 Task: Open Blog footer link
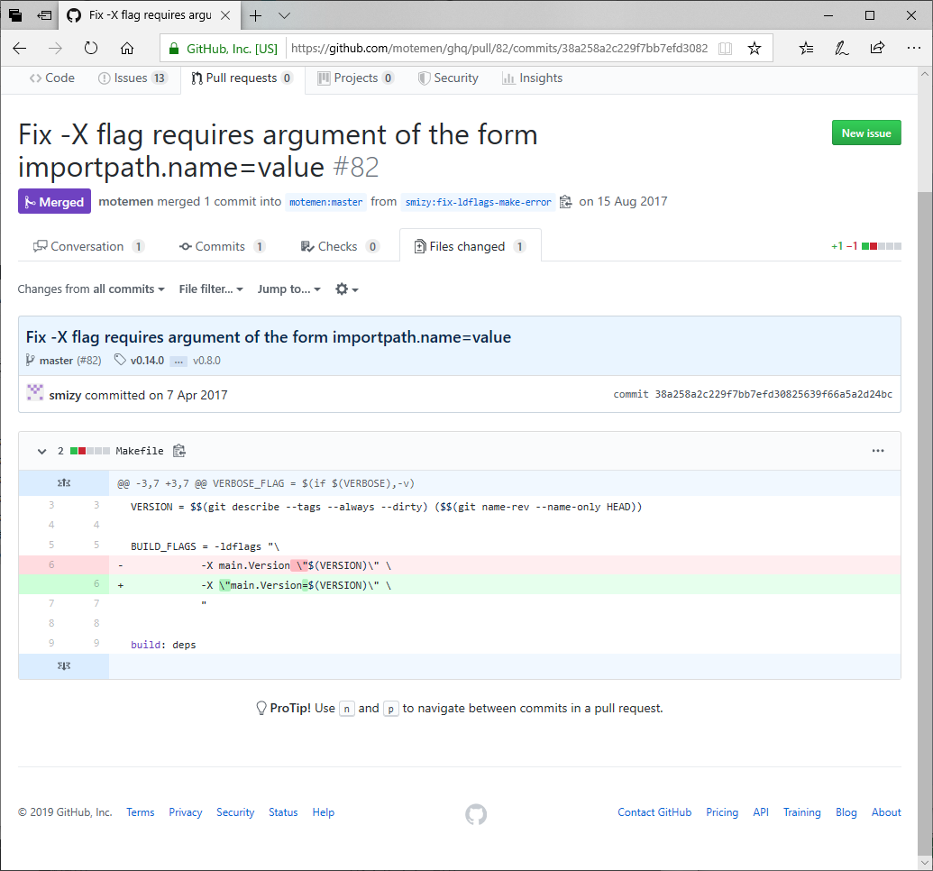[x=846, y=812]
